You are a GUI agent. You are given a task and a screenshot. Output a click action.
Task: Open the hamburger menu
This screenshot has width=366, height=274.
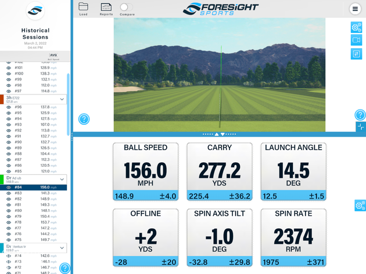[355, 9]
